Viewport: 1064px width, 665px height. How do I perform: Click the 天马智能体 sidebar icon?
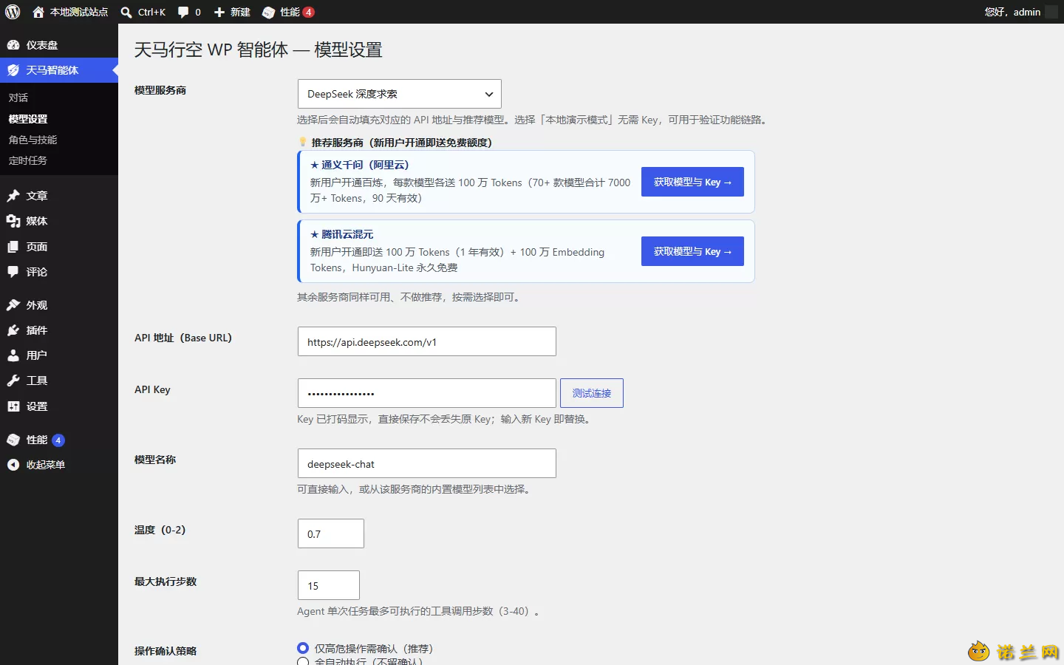coord(13,70)
